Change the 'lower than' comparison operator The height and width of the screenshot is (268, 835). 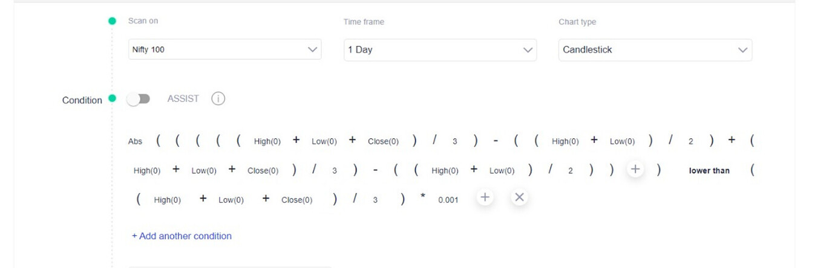[x=709, y=171]
